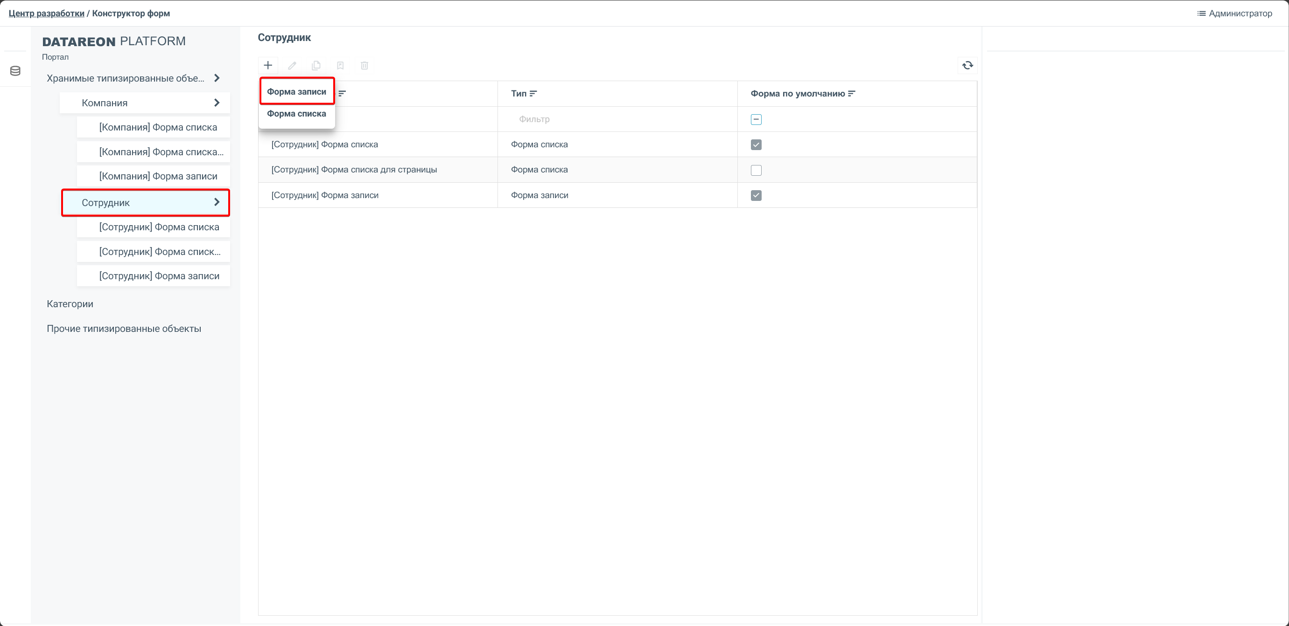Screen dimensions: 1289x626
Task: Click the copy form toolbar icon
Action: (x=316, y=65)
